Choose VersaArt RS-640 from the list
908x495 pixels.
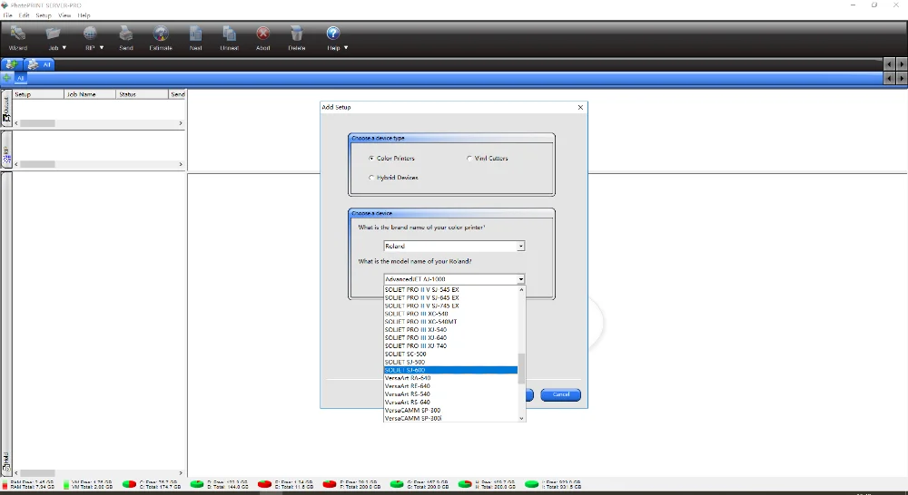(450, 403)
